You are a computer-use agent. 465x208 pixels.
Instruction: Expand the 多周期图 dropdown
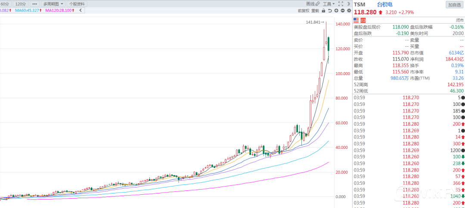(53, 4)
